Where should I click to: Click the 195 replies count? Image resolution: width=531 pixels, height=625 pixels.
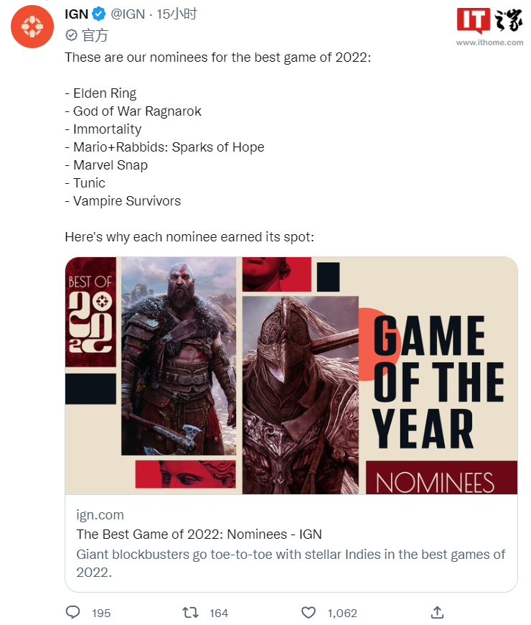pos(101,613)
